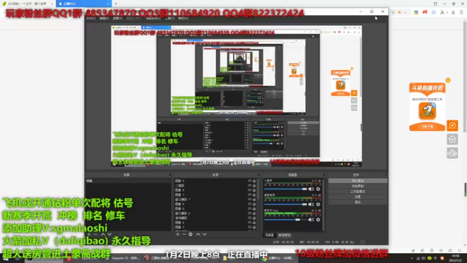Click the red game icon in browser toolbar

[x=425, y=12]
